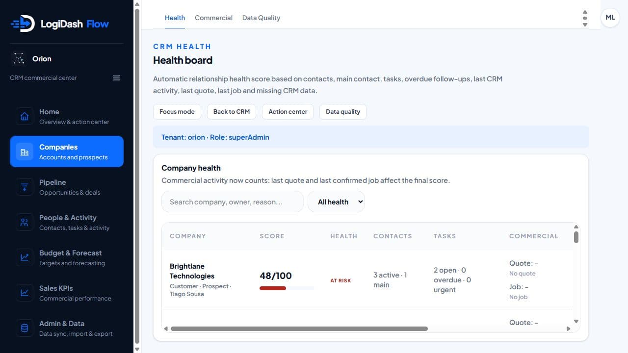Focus the Search company, owner, reason field
The width and height of the screenshot is (628, 353).
tap(233, 202)
